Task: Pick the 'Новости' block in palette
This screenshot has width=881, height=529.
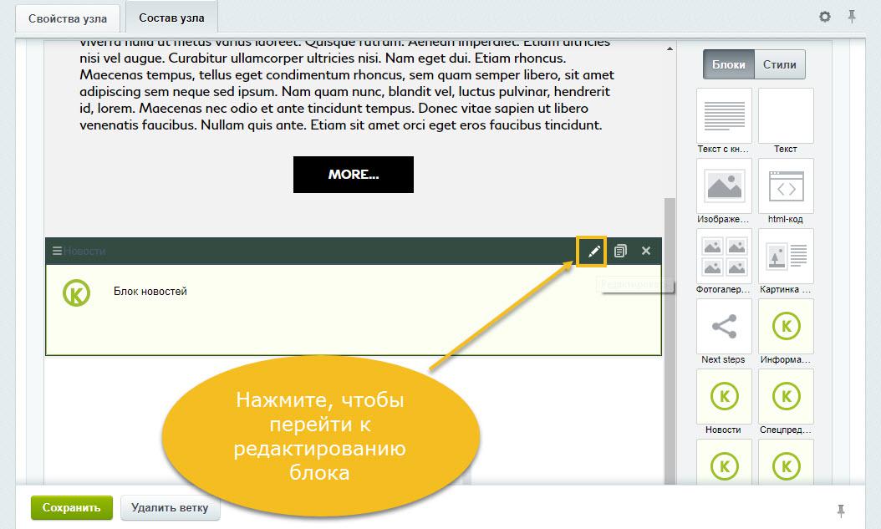Action: point(724,396)
